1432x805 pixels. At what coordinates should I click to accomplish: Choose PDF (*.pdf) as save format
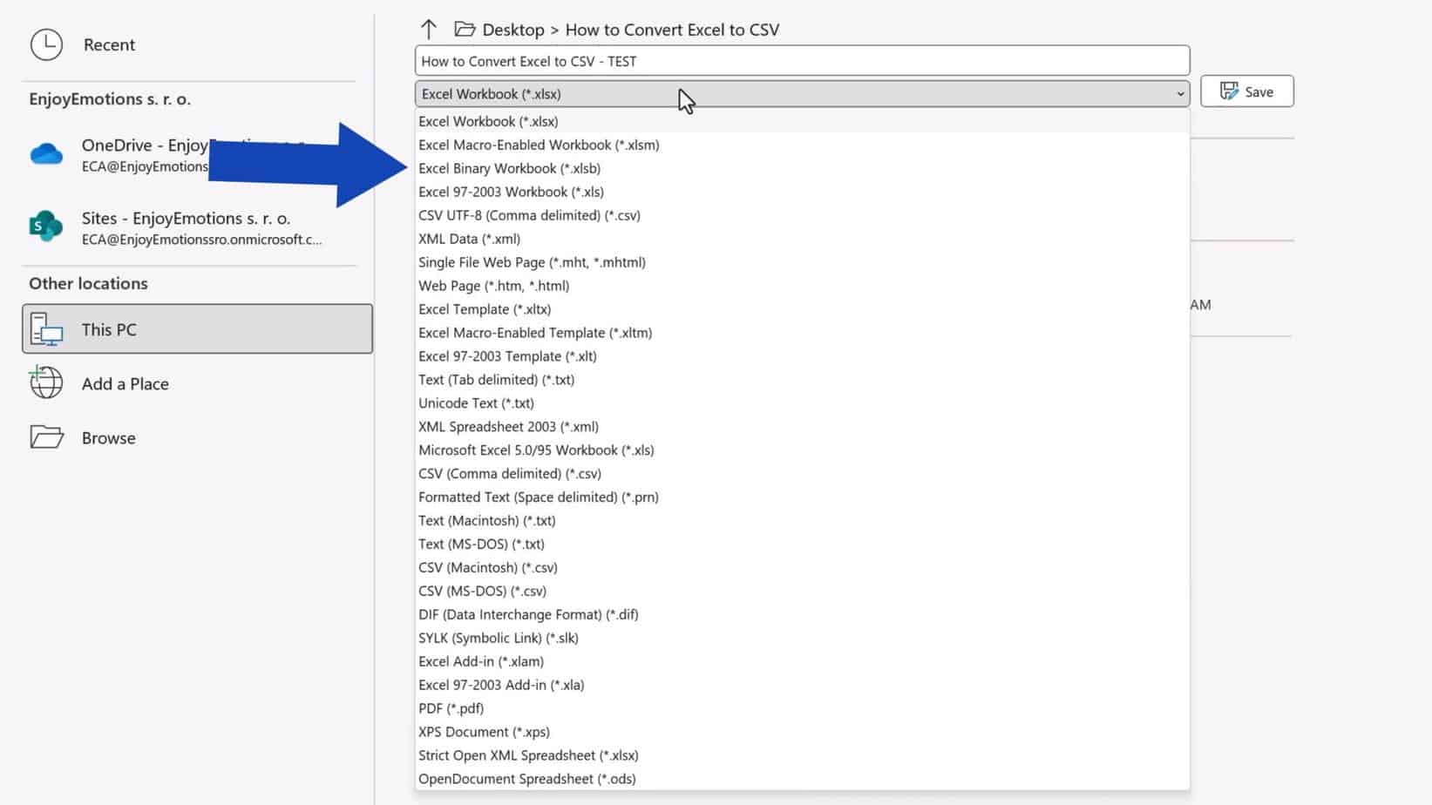(x=450, y=707)
